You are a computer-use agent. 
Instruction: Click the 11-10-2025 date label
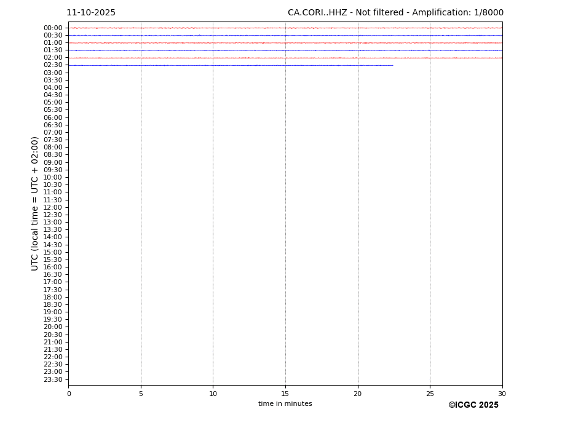(x=91, y=13)
